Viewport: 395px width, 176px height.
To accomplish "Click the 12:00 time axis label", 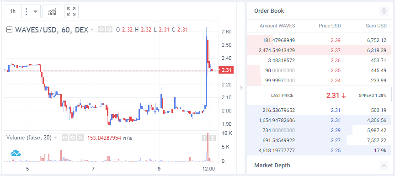I will pos(209,169).
